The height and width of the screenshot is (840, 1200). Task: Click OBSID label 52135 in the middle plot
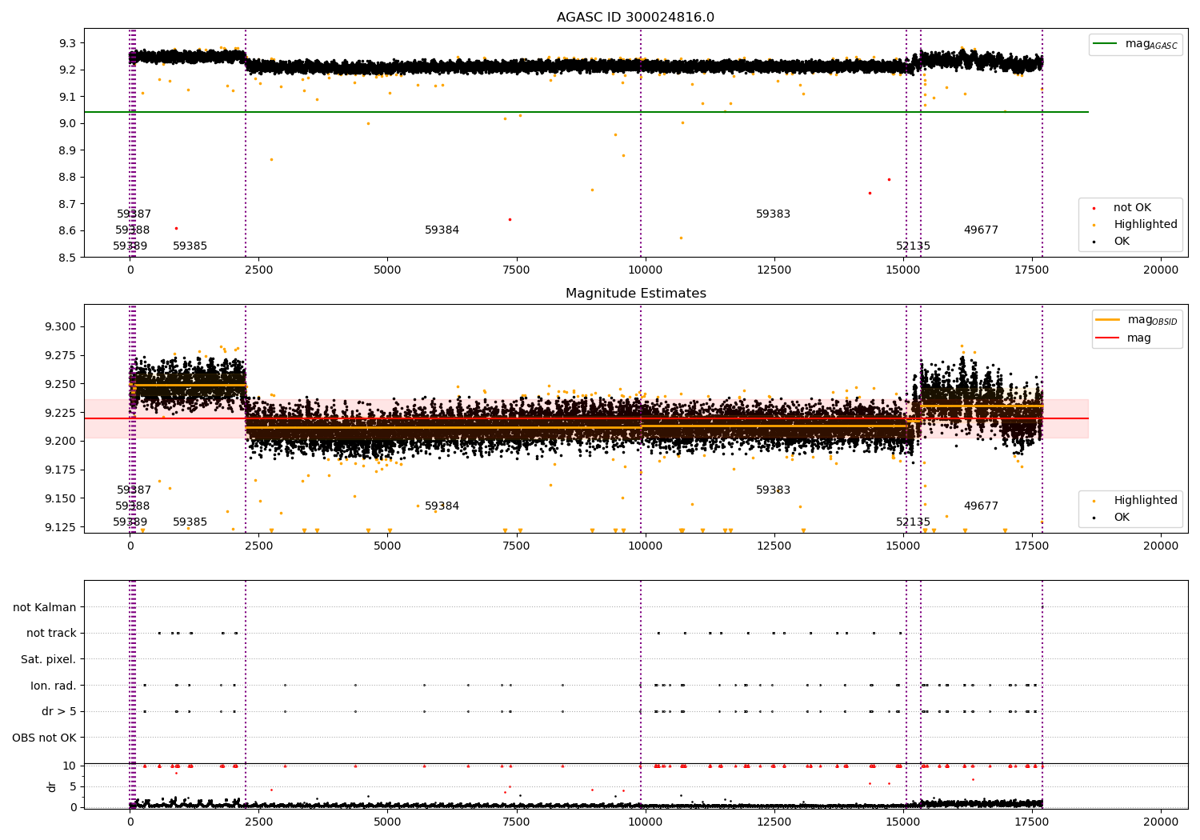(x=913, y=522)
